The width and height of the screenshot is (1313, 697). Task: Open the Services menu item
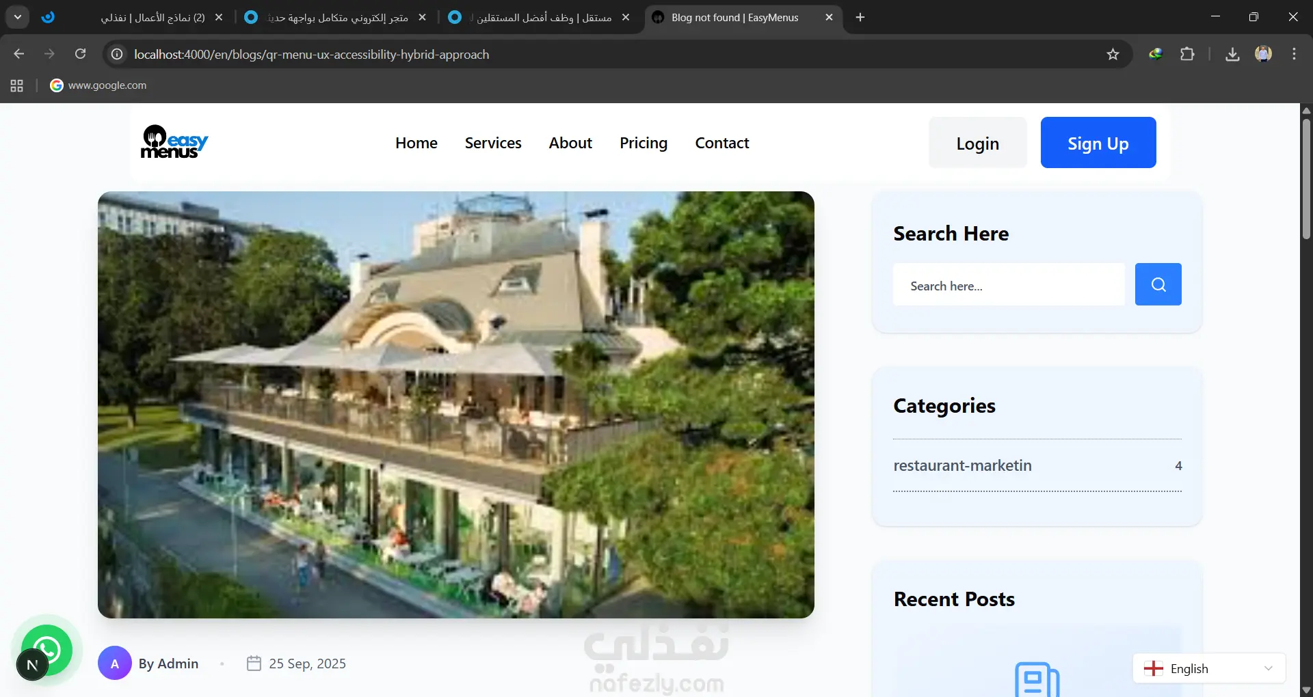[x=493, y=143]
